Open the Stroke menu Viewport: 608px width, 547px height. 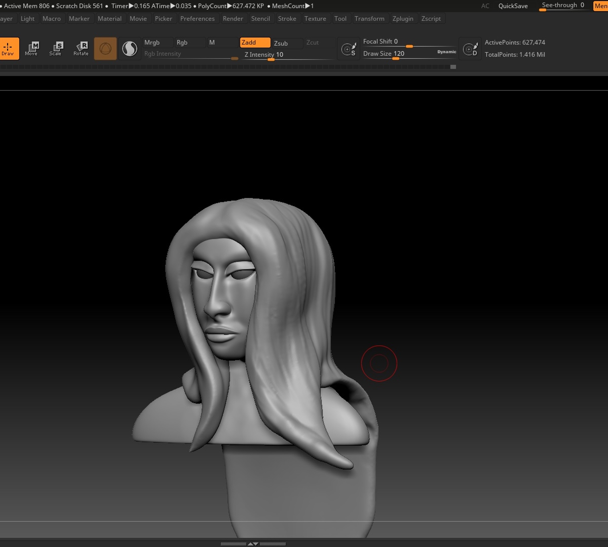coord(287,19)
